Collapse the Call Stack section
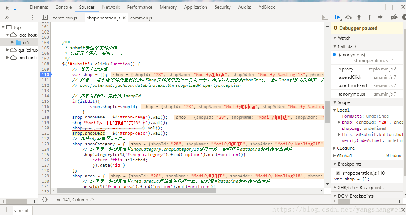 [x=347, y=46]
